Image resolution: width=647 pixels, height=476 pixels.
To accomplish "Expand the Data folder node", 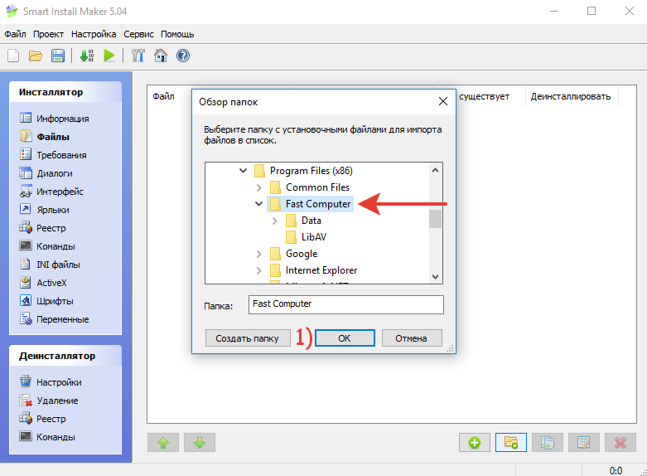I will [275, 221].
